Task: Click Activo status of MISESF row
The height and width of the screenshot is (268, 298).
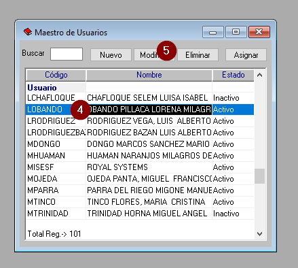Action: [x=223, y=167]
